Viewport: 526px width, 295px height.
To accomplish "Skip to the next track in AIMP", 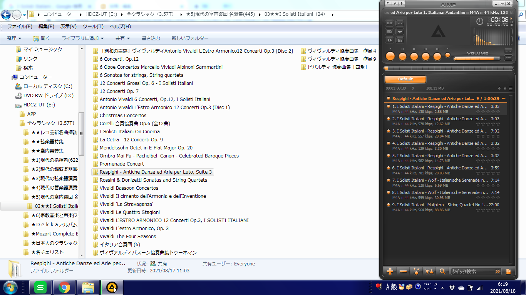I will (x=437, y=56).
